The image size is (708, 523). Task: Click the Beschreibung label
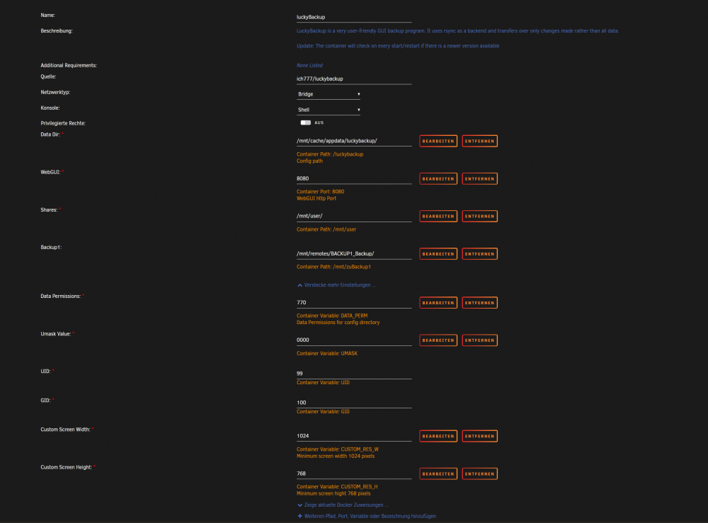[x=57, y=31]
